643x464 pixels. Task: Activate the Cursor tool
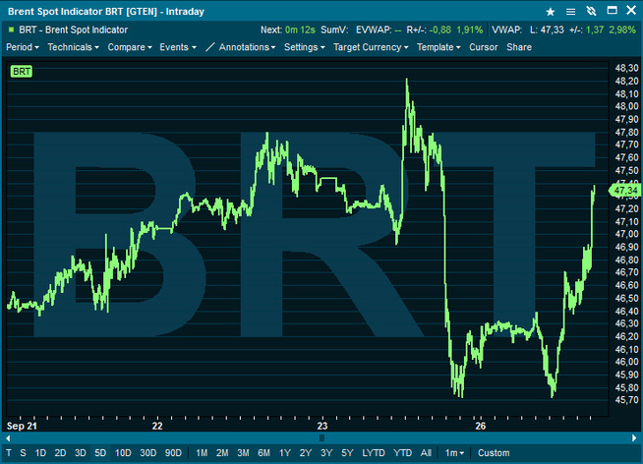(x=484, y=47)
